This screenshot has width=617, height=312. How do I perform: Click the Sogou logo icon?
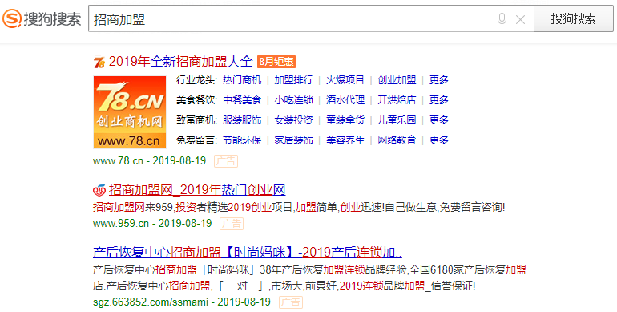pos(12,18)
